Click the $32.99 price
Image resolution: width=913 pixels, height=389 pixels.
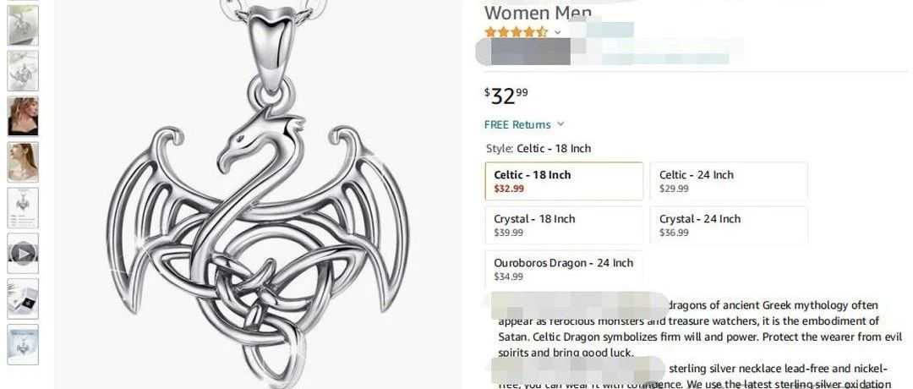click(506, 96)
